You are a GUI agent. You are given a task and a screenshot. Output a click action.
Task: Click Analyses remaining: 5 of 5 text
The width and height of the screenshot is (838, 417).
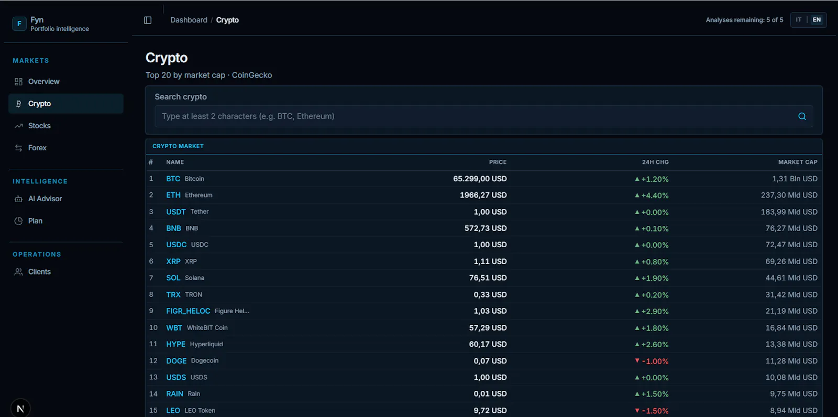click(x=744, y=20)
